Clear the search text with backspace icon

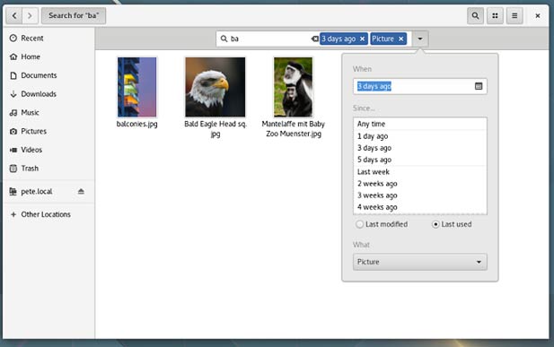[314, 39]
